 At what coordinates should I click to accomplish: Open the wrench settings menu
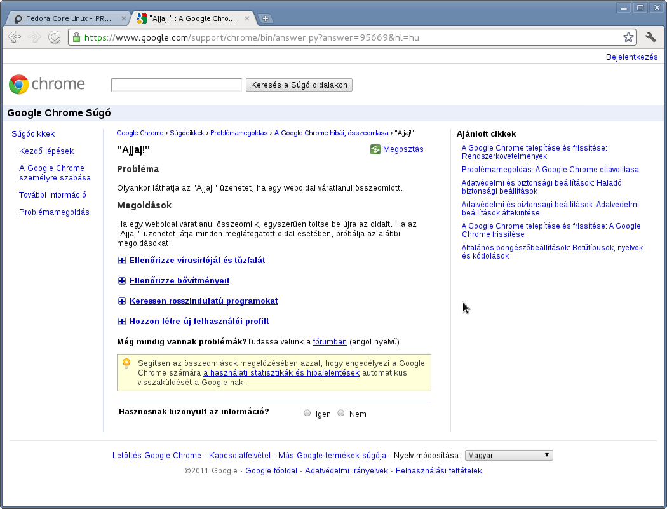(650, 37)
